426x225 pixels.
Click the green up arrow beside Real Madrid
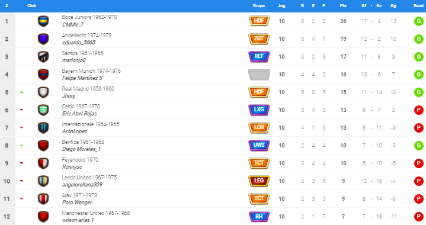[21, 92]
